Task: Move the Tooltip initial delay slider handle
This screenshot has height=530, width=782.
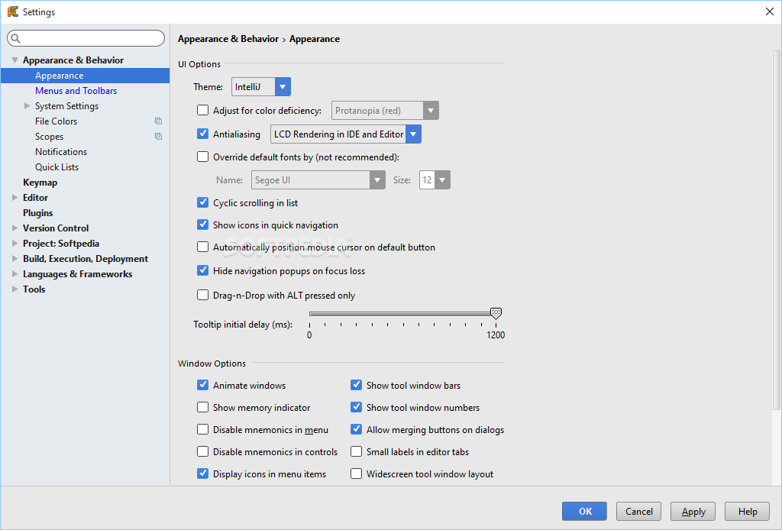Action: click(x=496, y=313)
